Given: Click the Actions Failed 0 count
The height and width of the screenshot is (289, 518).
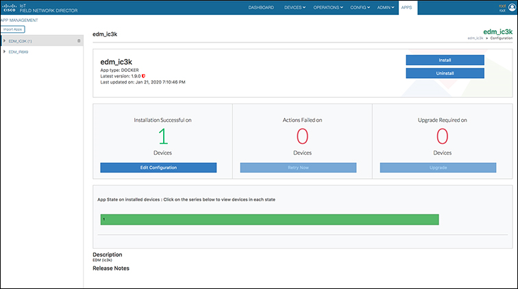Looking at the screenshot, I should (302, 136).
